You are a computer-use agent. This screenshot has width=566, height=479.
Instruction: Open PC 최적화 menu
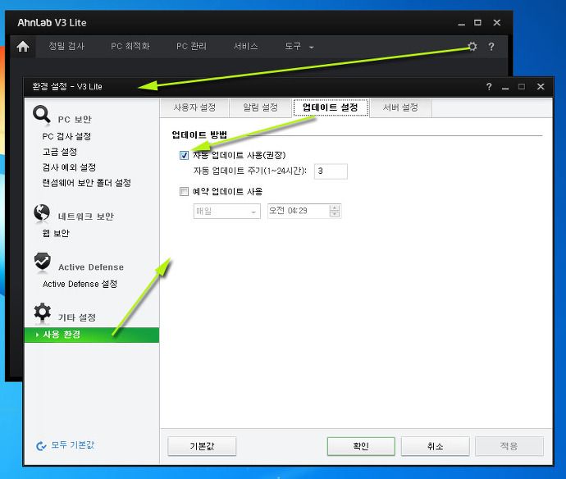point(130,46)
